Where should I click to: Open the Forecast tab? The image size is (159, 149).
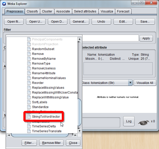tap(123, 11)
